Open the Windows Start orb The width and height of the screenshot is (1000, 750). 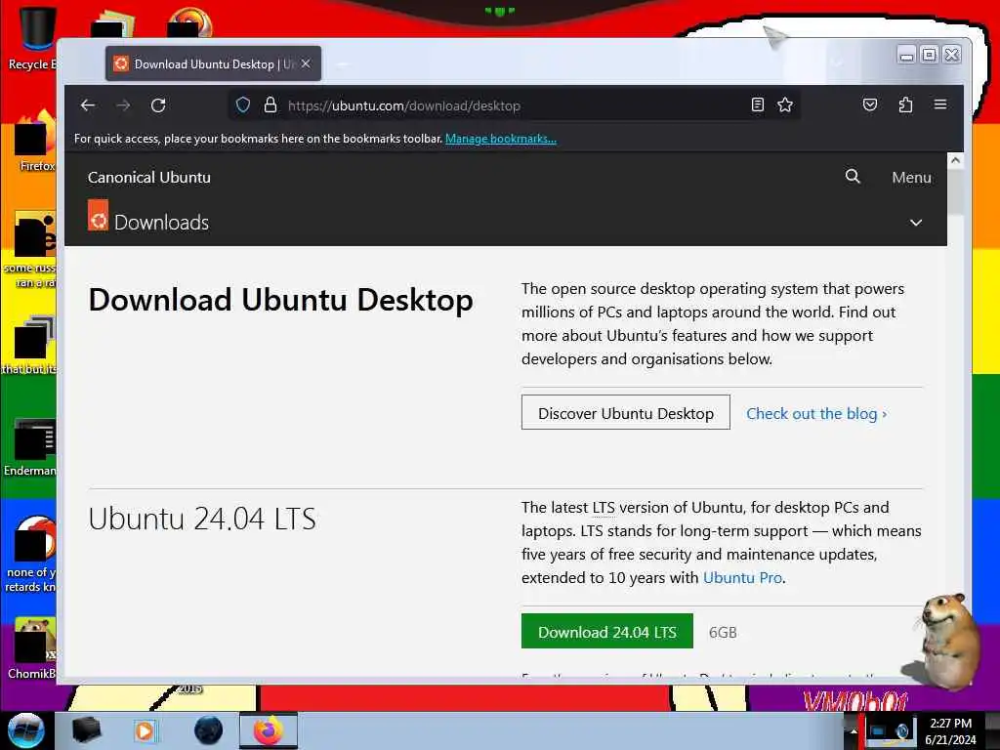click(26, 730)
